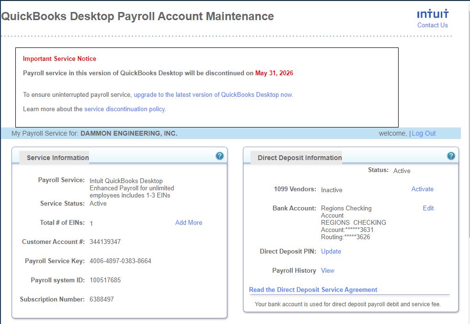The width and height of the screenshot is (470, 324).
Task: Click upgrade to latest QuickBooks Desktop link
Action: 213,95
